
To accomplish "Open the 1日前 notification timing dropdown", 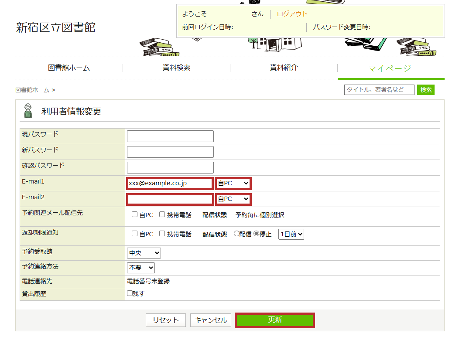I will click(x=291, y=234).
